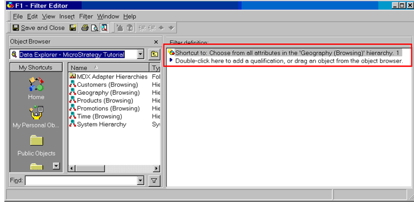Click the F1 Filter Editor title bar icon

pos(10,5)
